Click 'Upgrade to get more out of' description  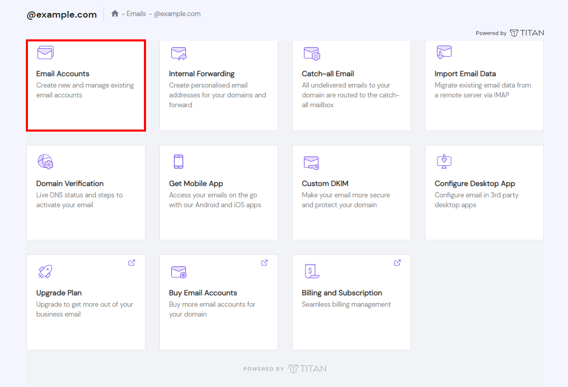[84, 309]
